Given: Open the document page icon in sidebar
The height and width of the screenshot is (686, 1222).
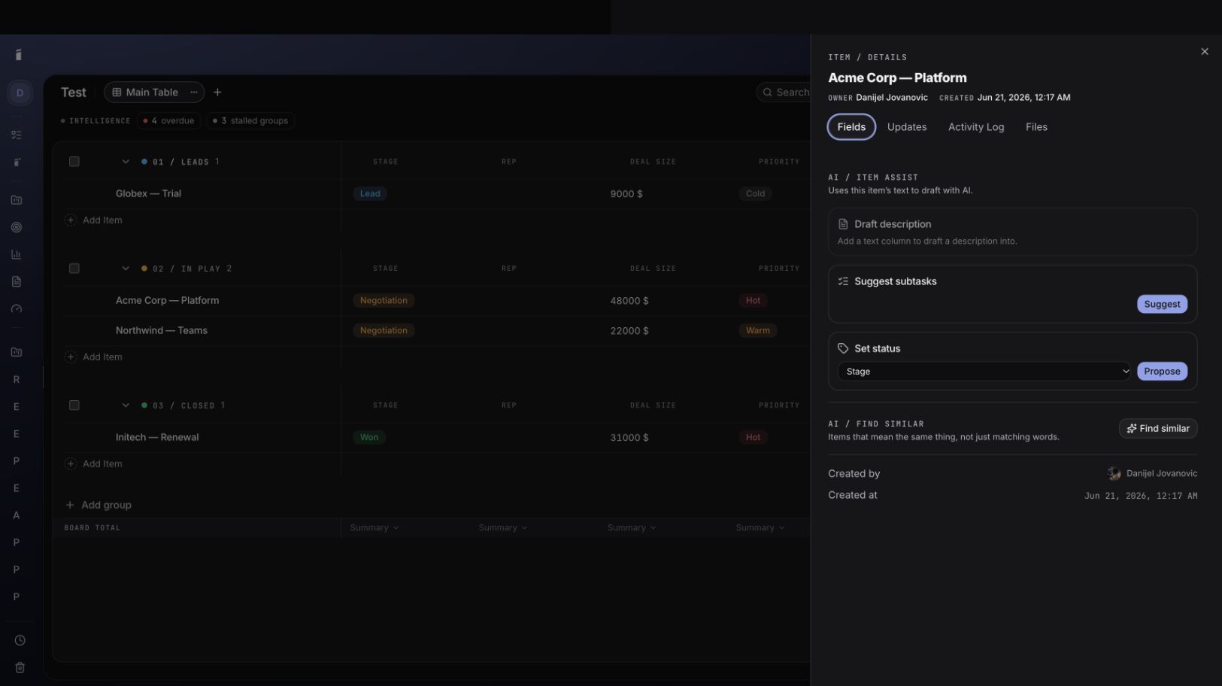Looking at the screenshot, I should pos(17,281).
